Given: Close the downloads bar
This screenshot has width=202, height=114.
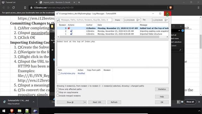Looking at the screenshot, I should pyautogui.click(x=199, y=102).
